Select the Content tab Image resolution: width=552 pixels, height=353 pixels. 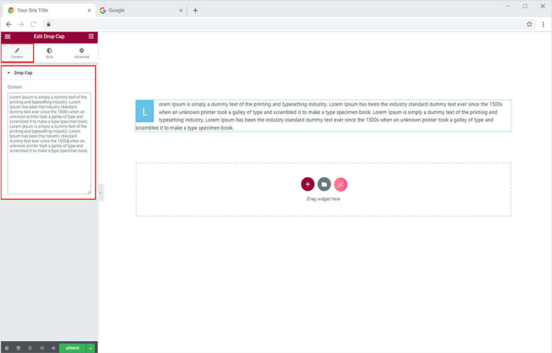tap(17, 53)
